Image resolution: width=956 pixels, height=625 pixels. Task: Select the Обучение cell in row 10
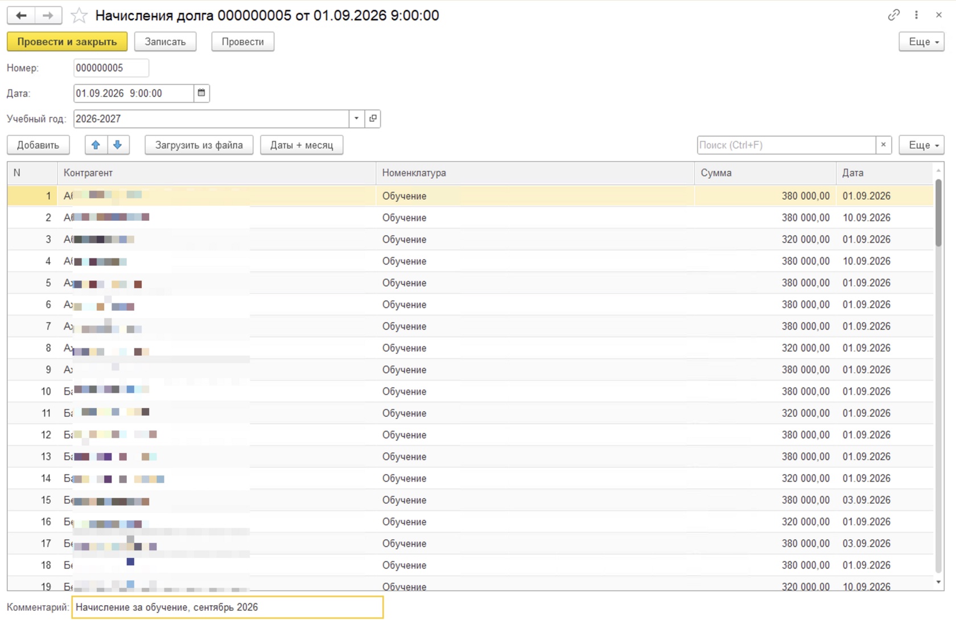(x=535, y=391)
